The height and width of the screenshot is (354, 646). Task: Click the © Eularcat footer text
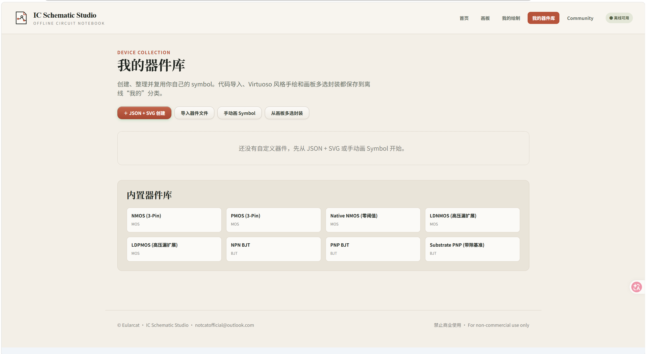click(128, 325)
